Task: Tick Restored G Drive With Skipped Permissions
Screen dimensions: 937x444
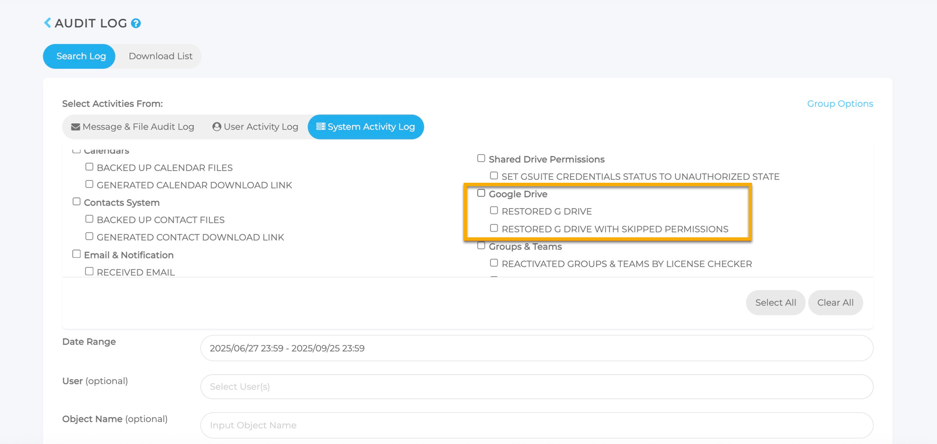Action: pos(494,228)
